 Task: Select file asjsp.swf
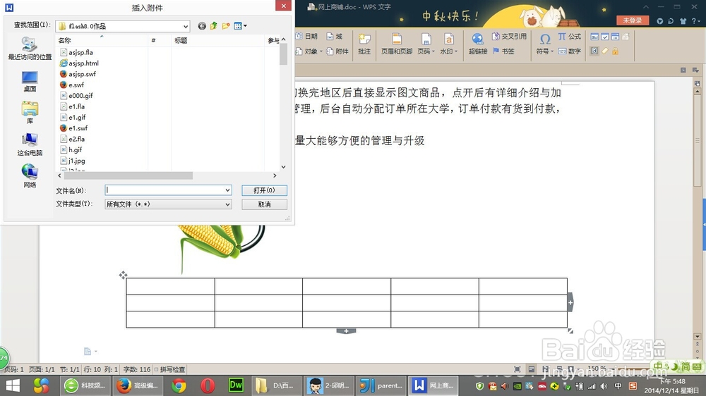tap(78, 74)
